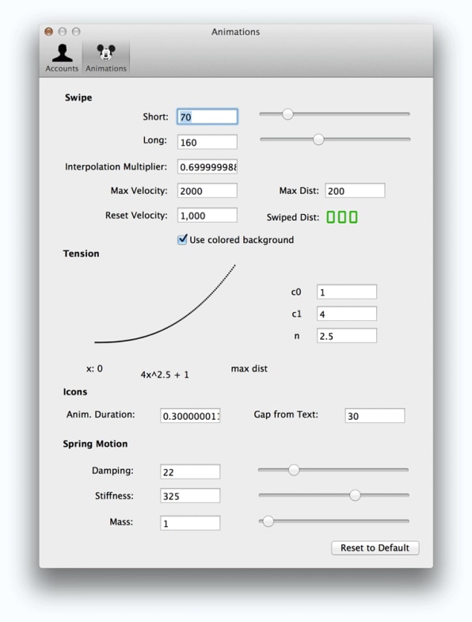
Task: Select the Animations Mickey icon tab
Action: (x=106, y=58)
